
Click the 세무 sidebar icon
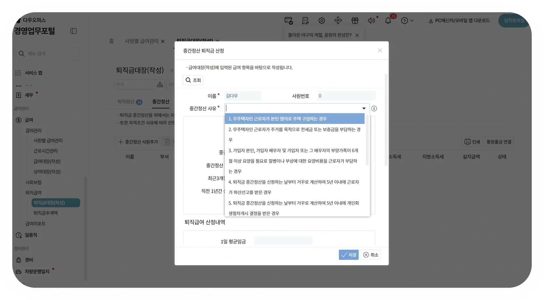coord(18,95)
